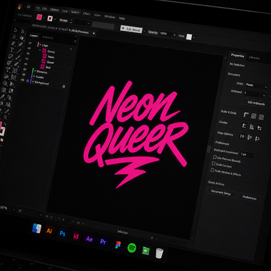Open Photoshop from the dock
Viewport: 271px width, 271px height.
coord(63,234)
